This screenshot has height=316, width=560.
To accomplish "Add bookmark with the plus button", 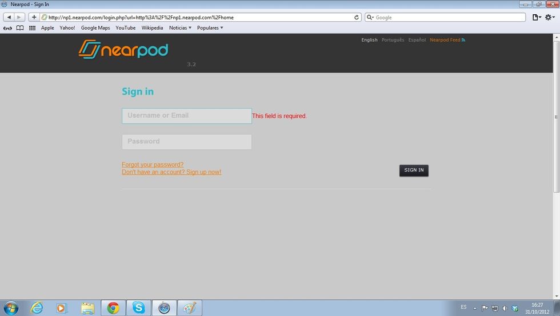I will point(34,17).
